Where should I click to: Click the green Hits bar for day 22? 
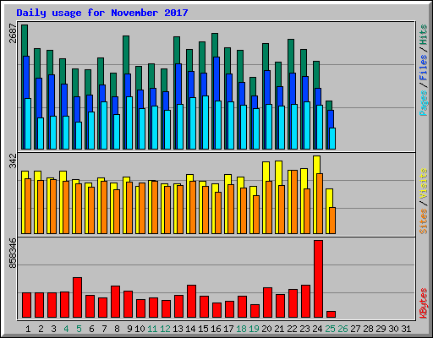point(291,56)
